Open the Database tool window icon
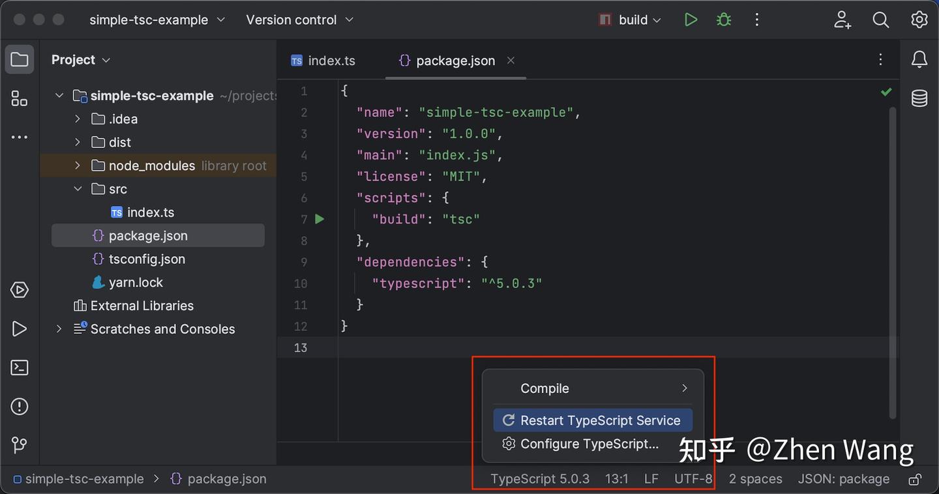This screenshot has width=939, height=494. click(919, 98)
